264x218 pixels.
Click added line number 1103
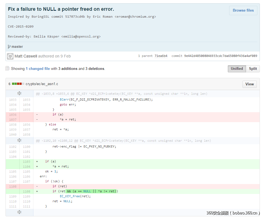pos(27,162)
